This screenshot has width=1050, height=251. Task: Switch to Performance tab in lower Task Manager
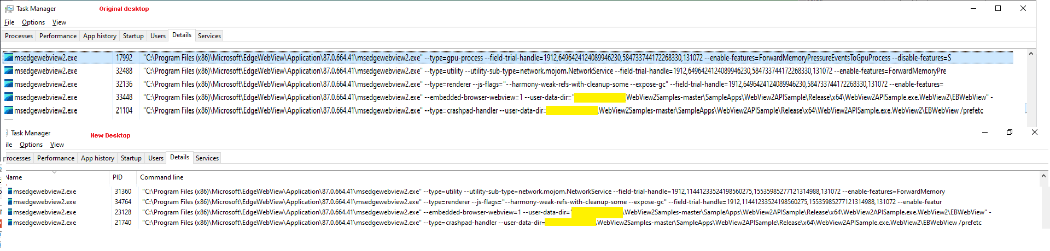pyautogui.click(x=56, y=158)
